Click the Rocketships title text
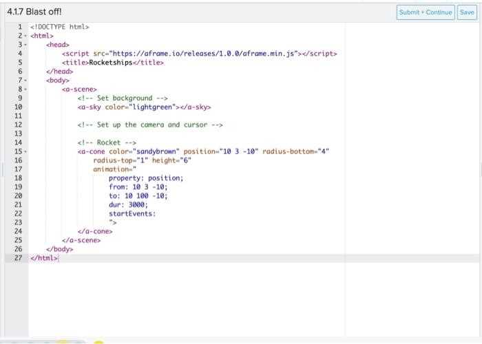 click(111, 63)
